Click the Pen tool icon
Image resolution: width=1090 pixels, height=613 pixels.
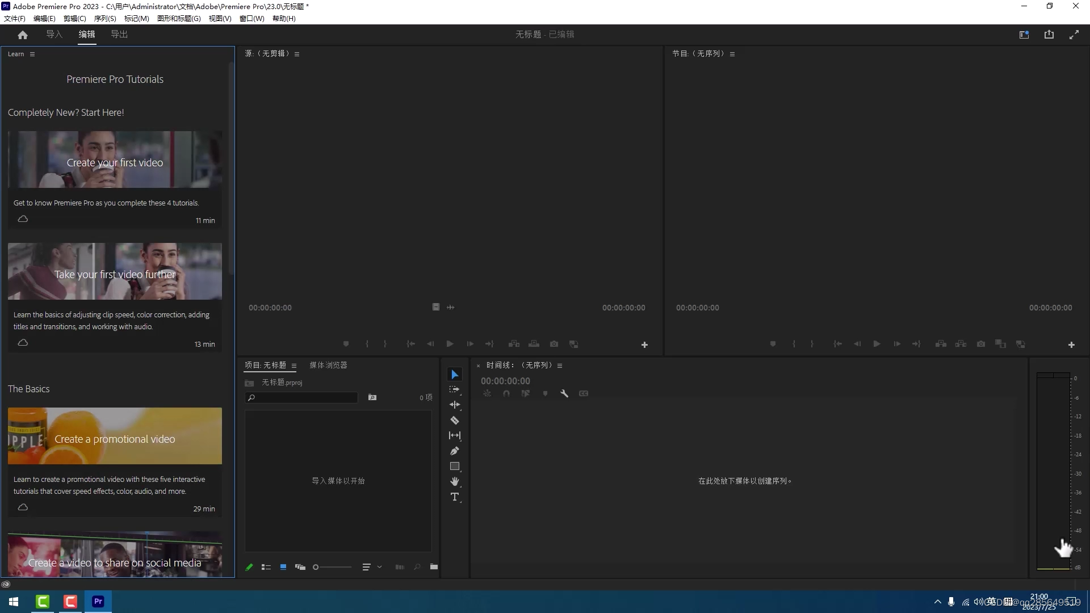[x=455, y=451]
